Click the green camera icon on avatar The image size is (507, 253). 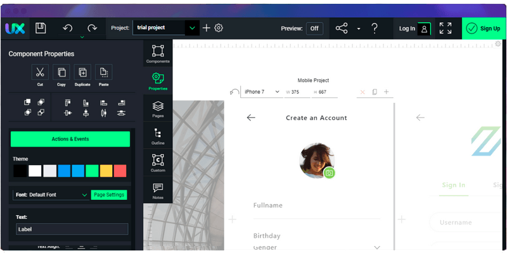(x=329, y=173)
